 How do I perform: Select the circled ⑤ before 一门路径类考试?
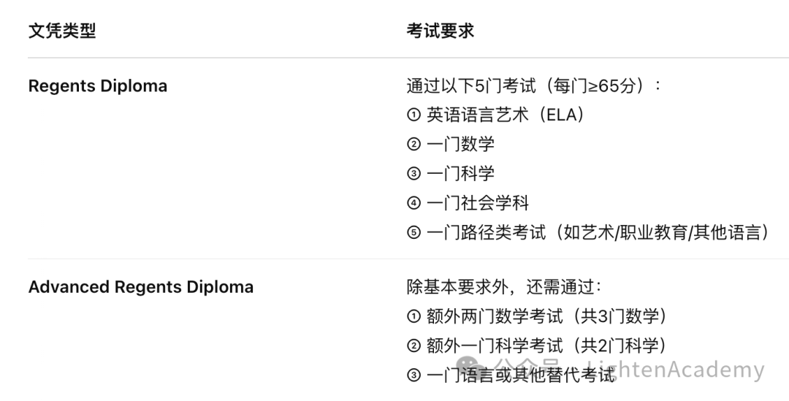413,233
